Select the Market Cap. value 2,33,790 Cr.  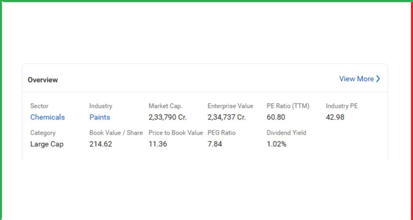167,117
